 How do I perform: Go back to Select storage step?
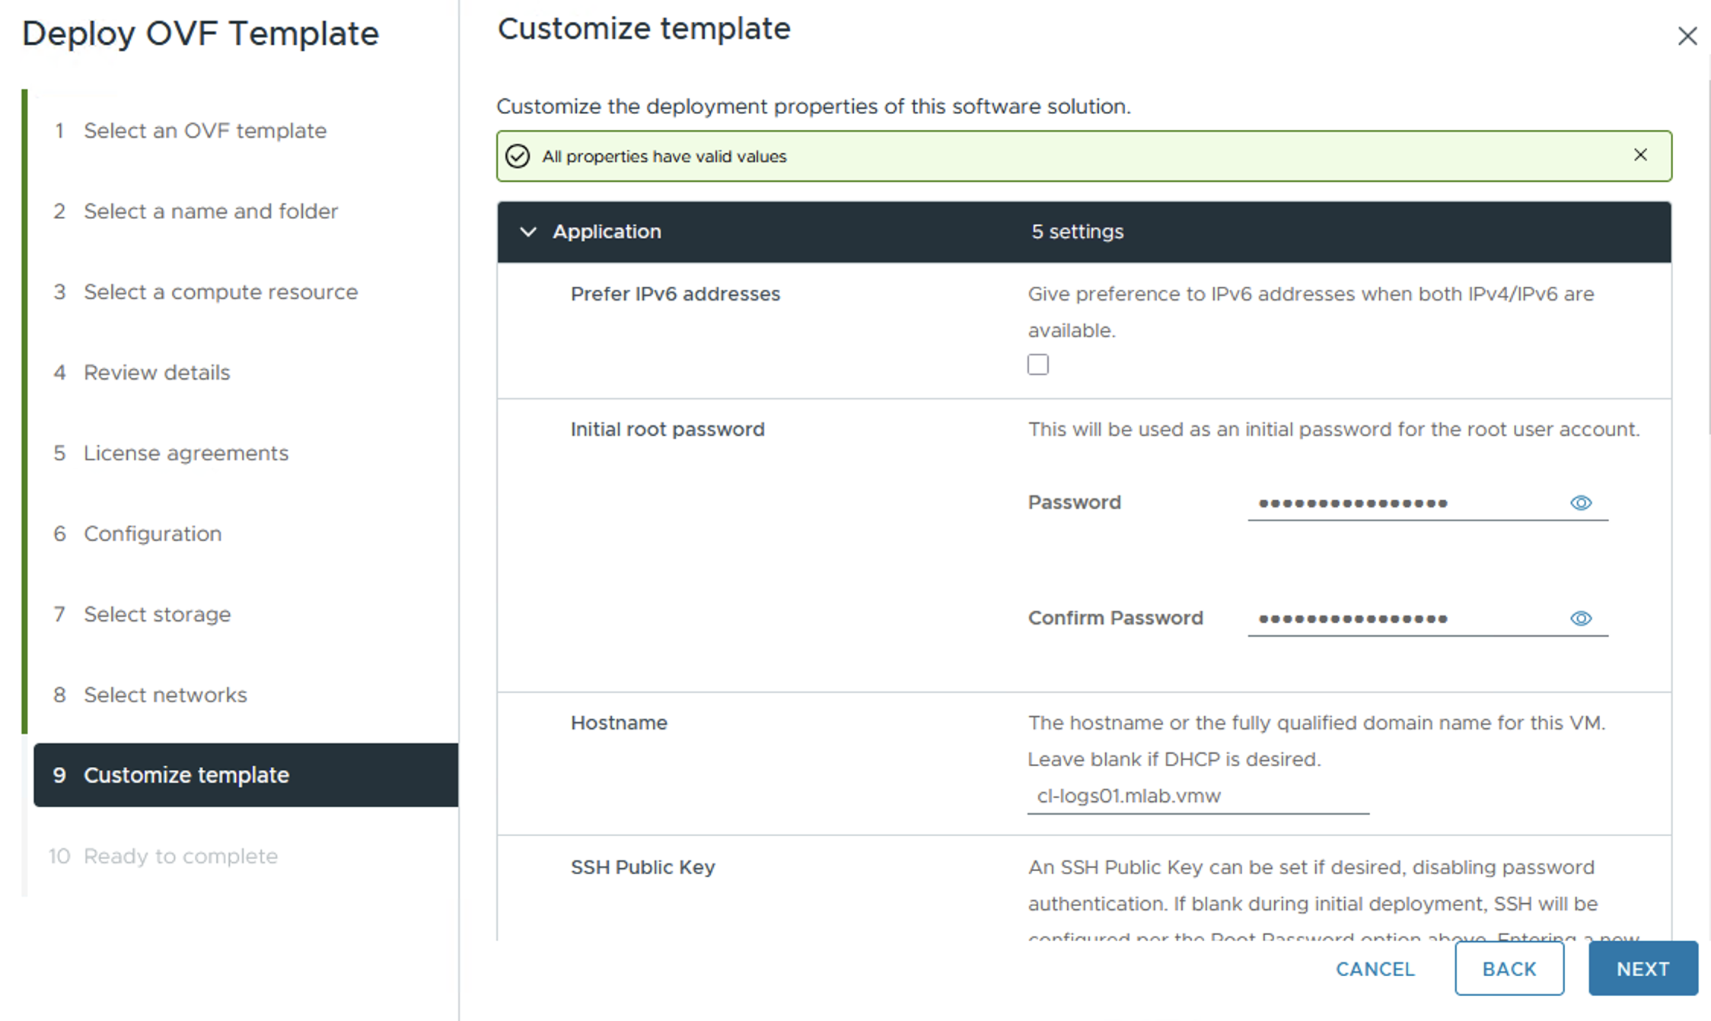(x=157, y=615)
